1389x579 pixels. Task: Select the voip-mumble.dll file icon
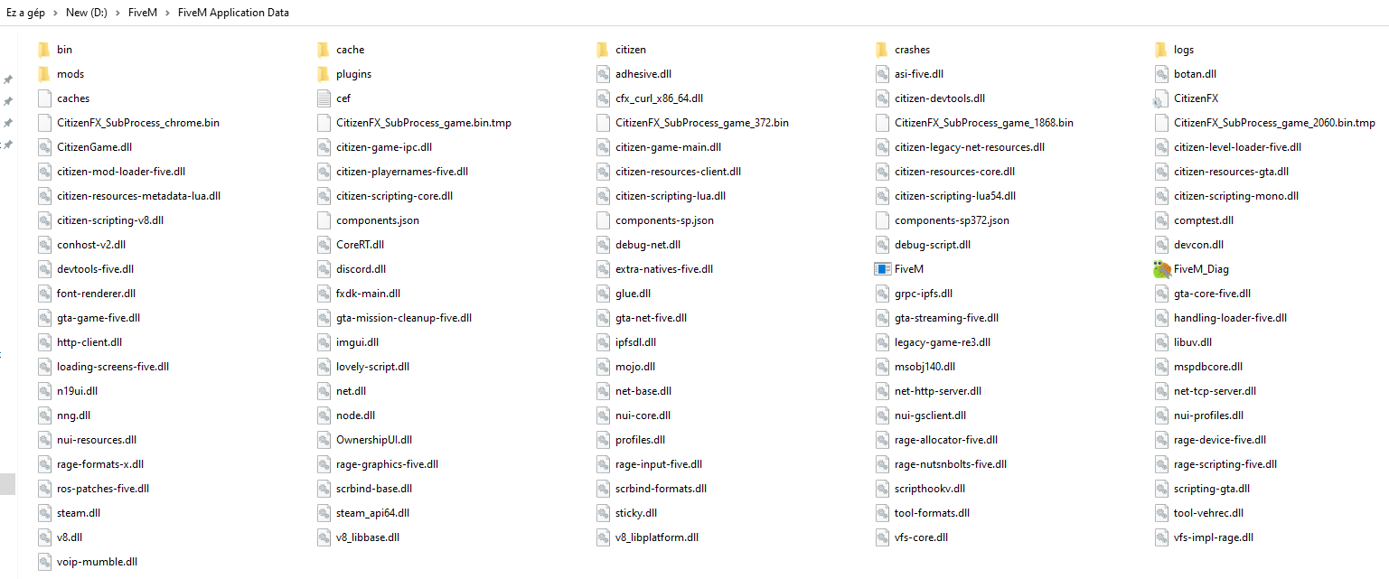pyautogui.click(x=44, y=562)
